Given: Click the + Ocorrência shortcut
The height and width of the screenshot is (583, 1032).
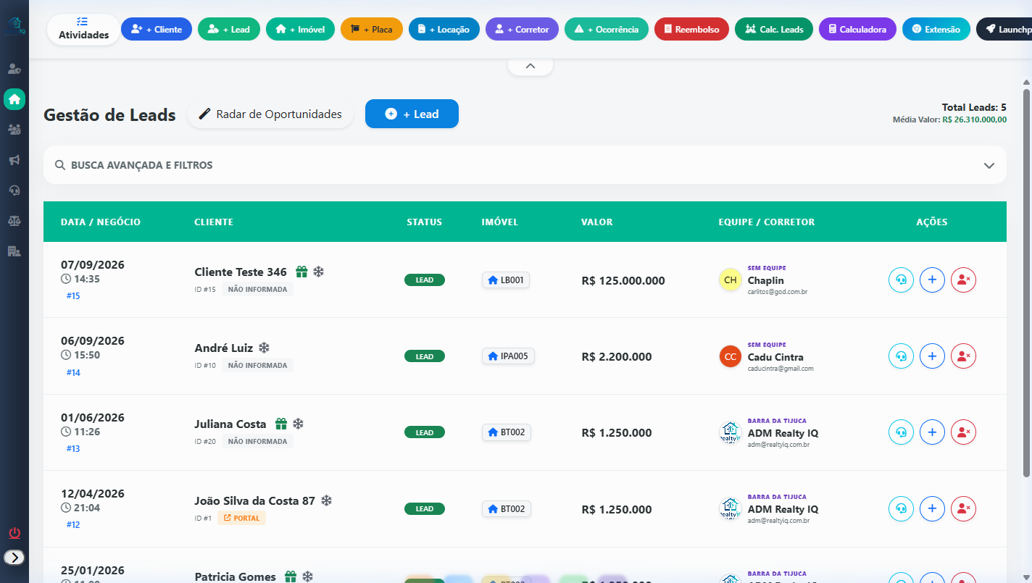Looking at the screenshot, I should (x=607, y=30).
